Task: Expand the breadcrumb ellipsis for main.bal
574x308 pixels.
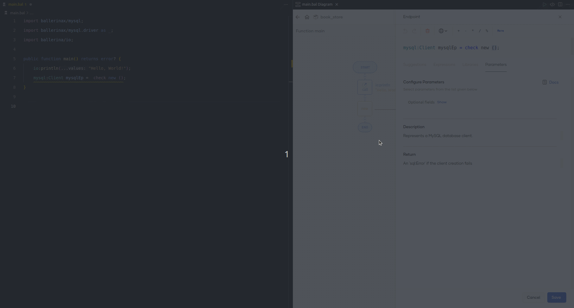Action: click(x=31, y=13)
